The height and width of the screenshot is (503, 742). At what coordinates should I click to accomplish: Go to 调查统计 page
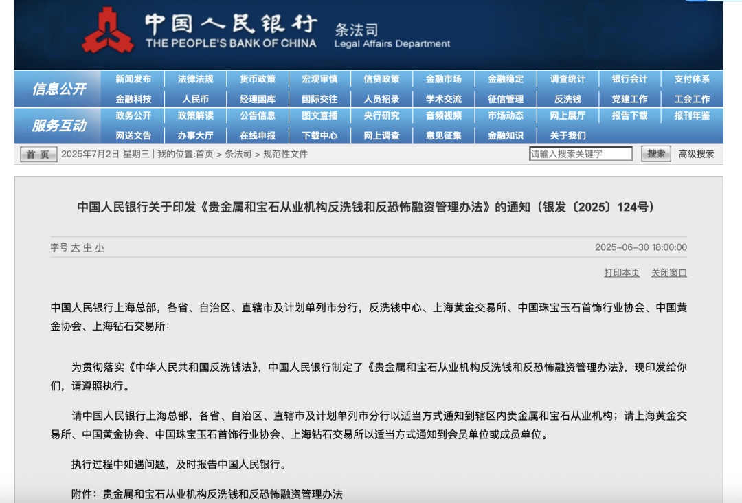pyautogui.click(x=567, y=79)
